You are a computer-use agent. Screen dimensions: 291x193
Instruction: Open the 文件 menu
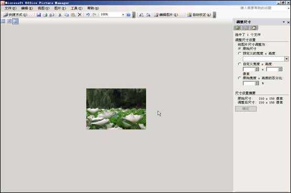click(x=10, y=8)
